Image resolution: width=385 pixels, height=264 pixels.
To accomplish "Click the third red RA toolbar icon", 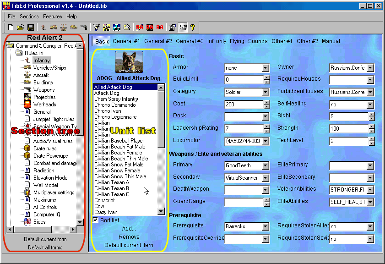I will tap(160, 27).
